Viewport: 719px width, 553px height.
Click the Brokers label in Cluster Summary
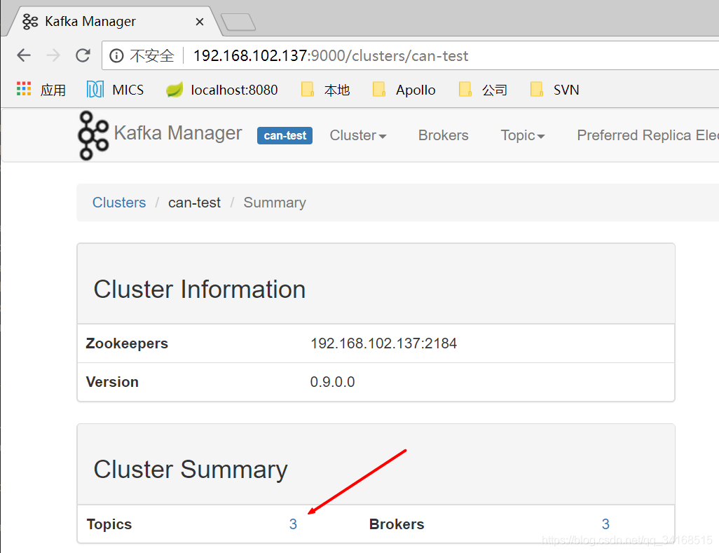pyautogui.click(x=397, y=524)
